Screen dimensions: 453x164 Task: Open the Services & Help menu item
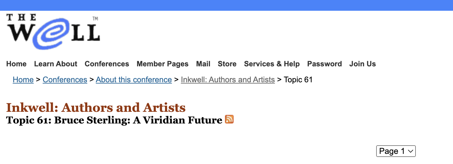pos(272,64)
